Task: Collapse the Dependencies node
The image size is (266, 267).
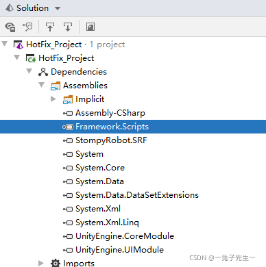Action: (x=29, y=71)
